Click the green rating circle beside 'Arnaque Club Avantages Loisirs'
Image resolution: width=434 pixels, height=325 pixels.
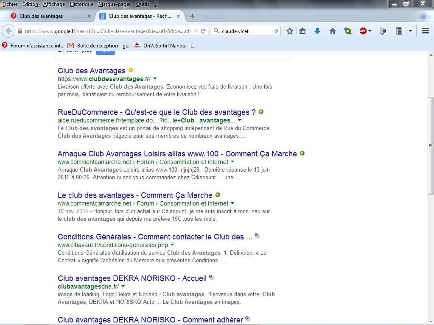[302, 153]
